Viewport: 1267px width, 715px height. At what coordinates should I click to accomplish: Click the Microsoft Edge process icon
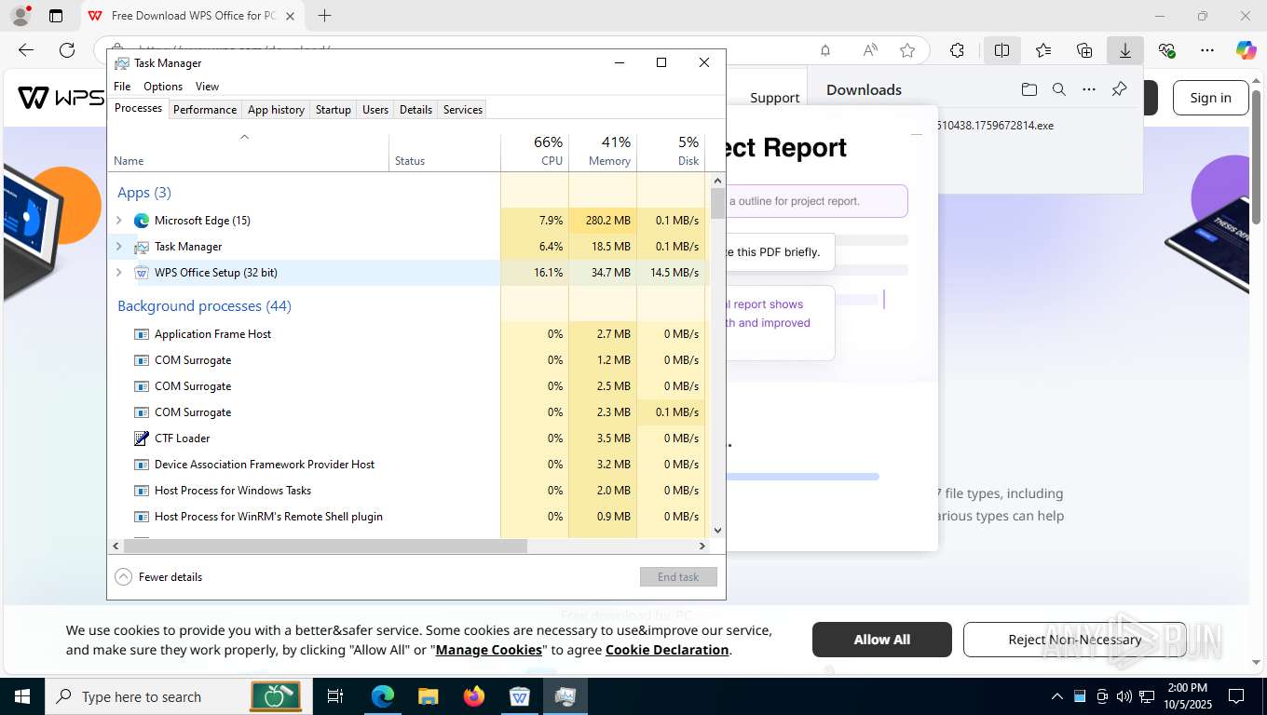tap(142, 221)
